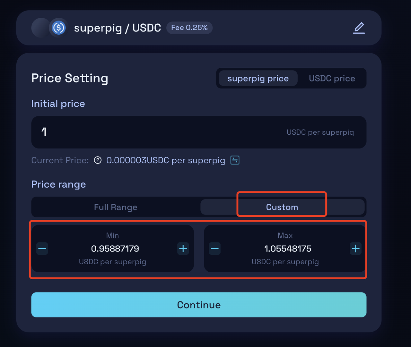Viewport: 411px width, 347px height.
Task: Click the USDC token logo icon
Action: tap(59, 28)
